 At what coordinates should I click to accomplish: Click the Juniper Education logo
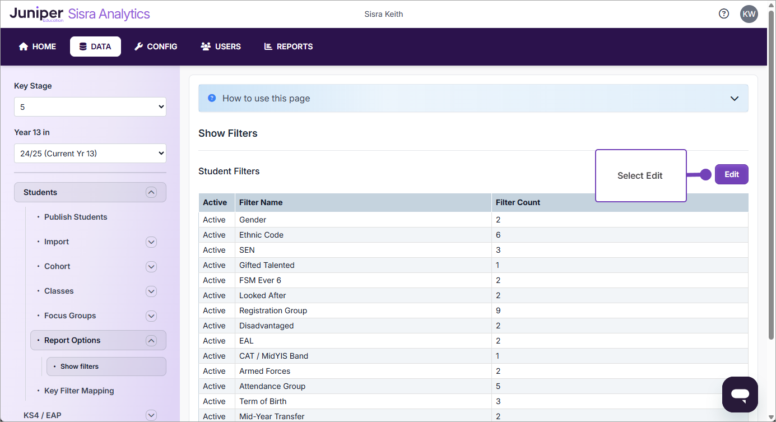pos(36,13)
